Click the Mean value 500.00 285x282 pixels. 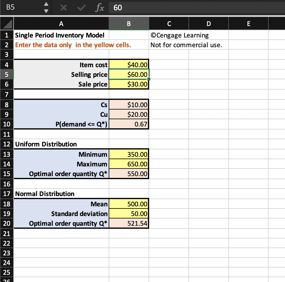(x=129, y=204)
